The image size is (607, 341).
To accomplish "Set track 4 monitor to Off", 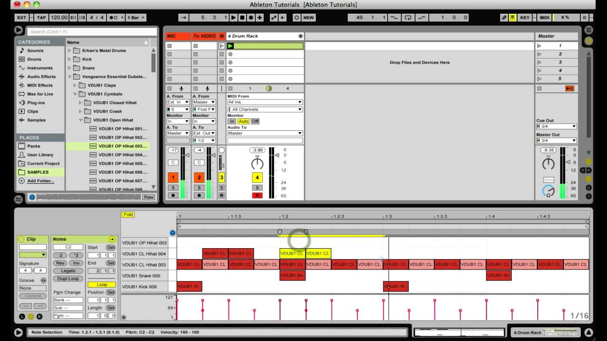I will click(255, 121).
